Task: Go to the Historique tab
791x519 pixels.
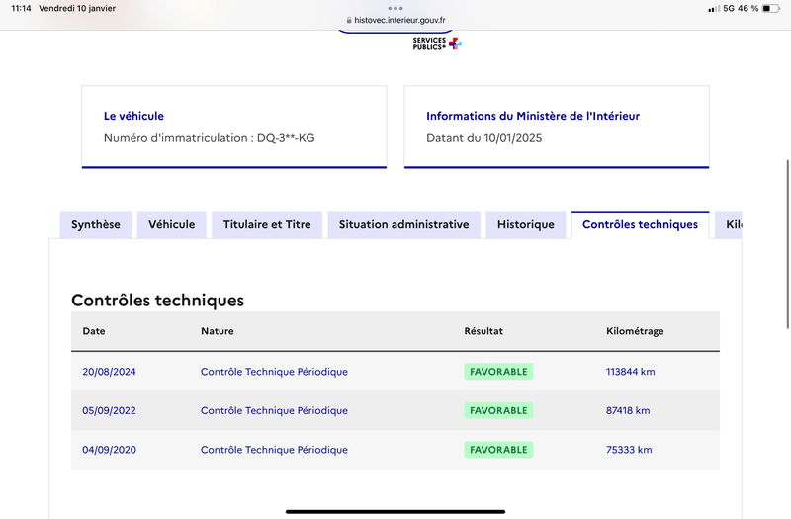Action: pyautogui.click(x=526, y=225)
